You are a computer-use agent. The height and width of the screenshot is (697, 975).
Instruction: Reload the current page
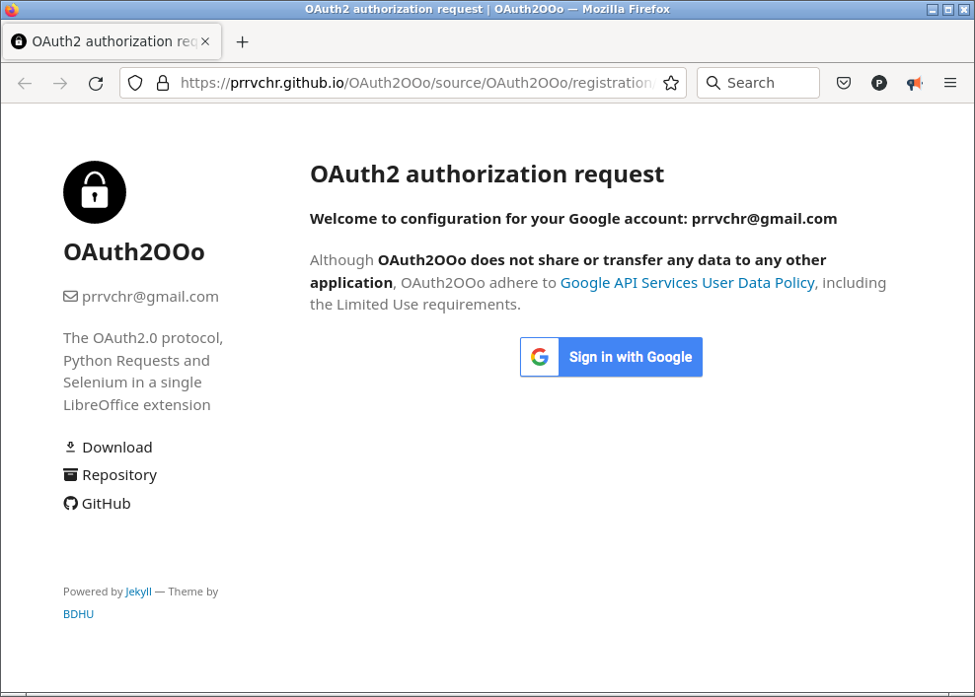click(x=96, y=83)
